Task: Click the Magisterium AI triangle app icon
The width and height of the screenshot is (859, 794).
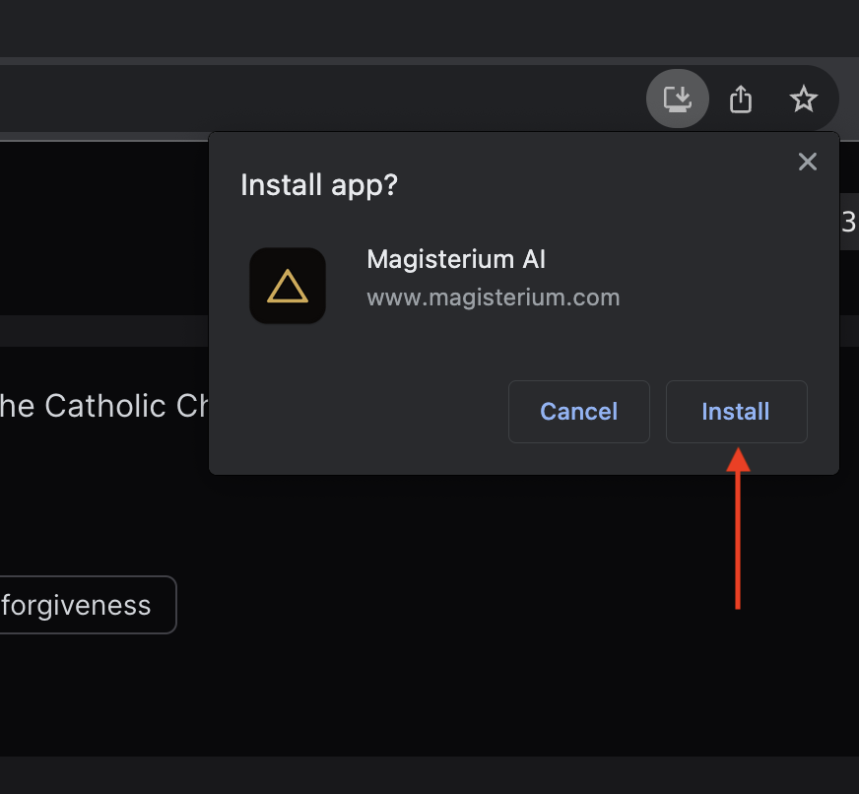Action: [x=288, y=286]
